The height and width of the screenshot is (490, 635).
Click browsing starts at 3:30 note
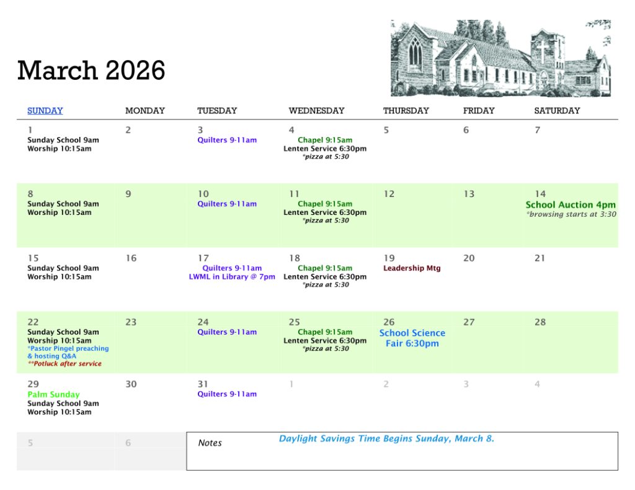[571, 214]
